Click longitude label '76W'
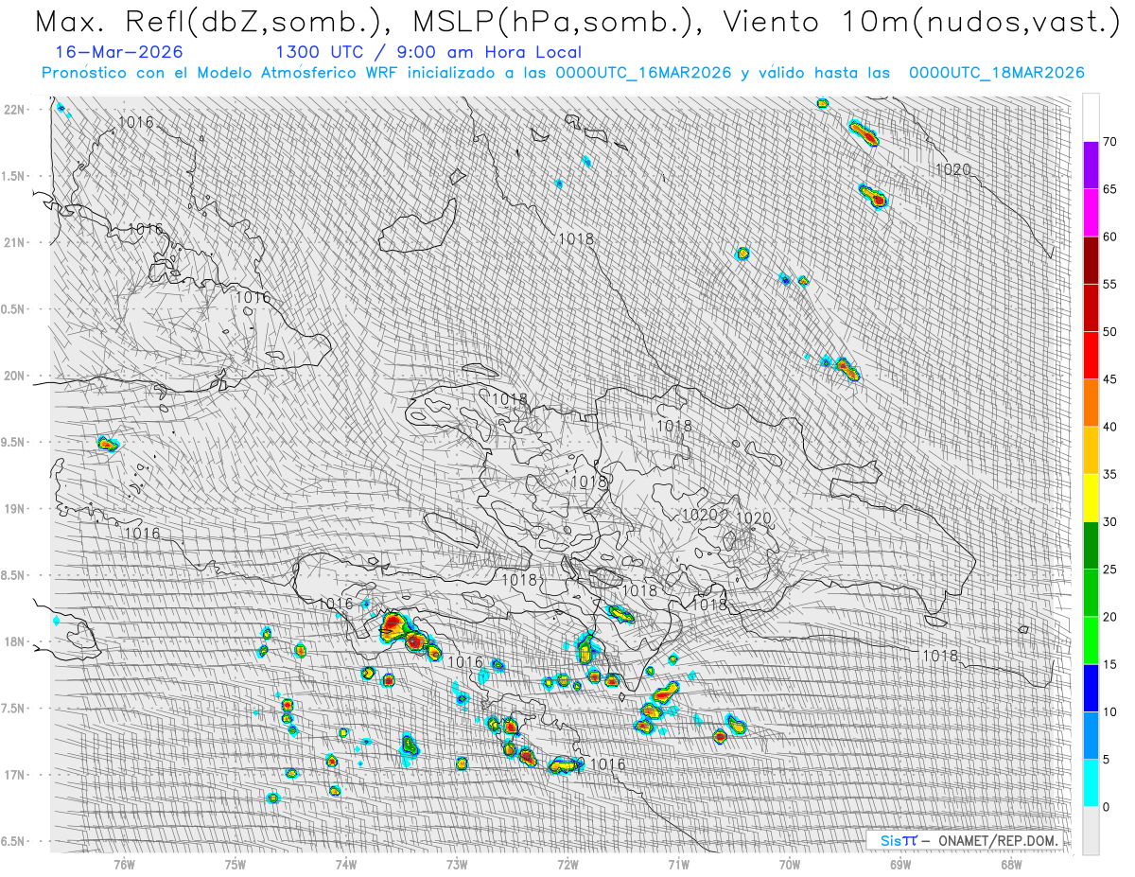The width and height of the screenshot is (1135, 877). [x=124, y=864]
